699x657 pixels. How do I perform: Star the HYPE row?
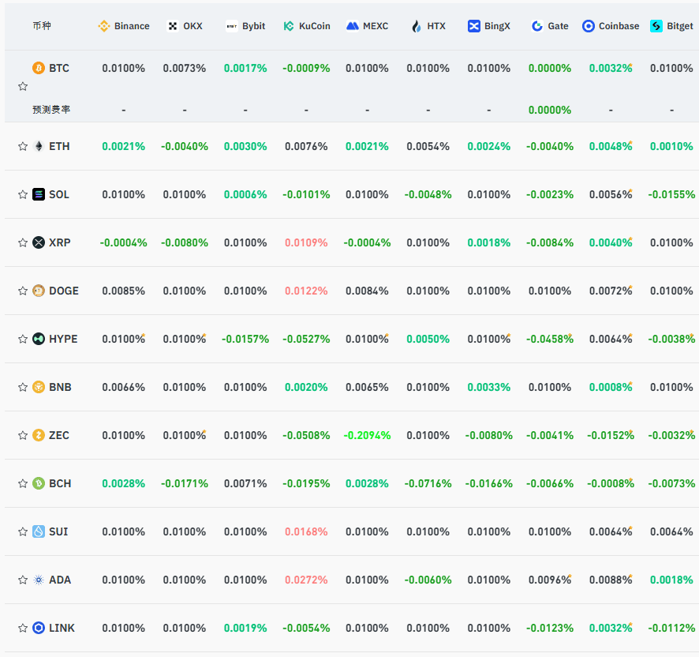[x=23, y=340]
